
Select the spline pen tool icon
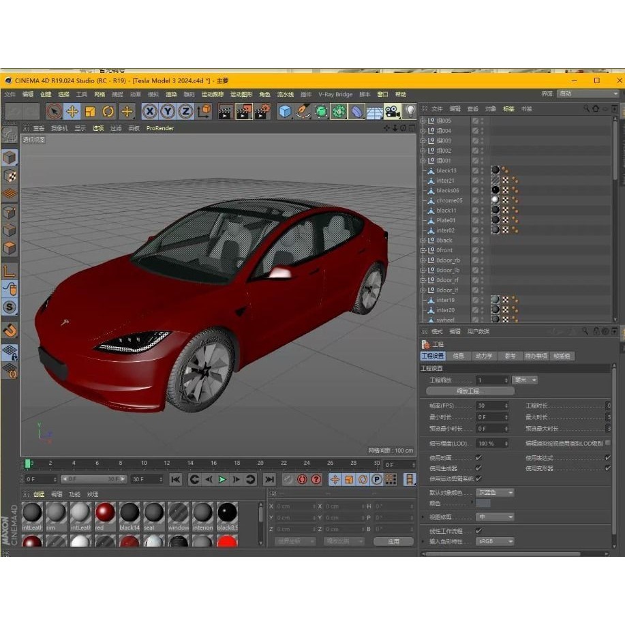click(x=303, y=112)
